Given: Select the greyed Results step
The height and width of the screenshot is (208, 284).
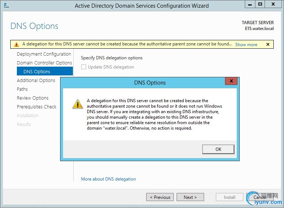Looking at the screenshot, I should coord(24,125).
